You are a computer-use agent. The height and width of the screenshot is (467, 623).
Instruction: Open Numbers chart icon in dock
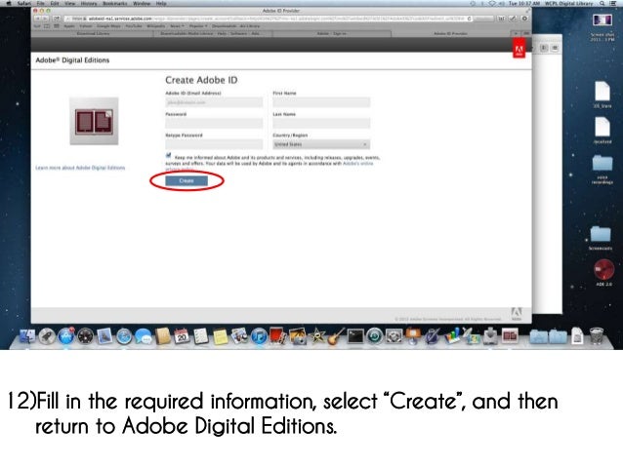pos(451,336)
